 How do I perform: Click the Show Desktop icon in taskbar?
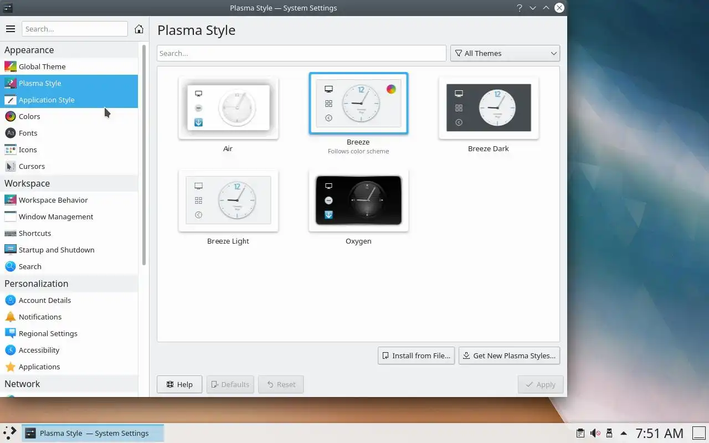point(699,433)
